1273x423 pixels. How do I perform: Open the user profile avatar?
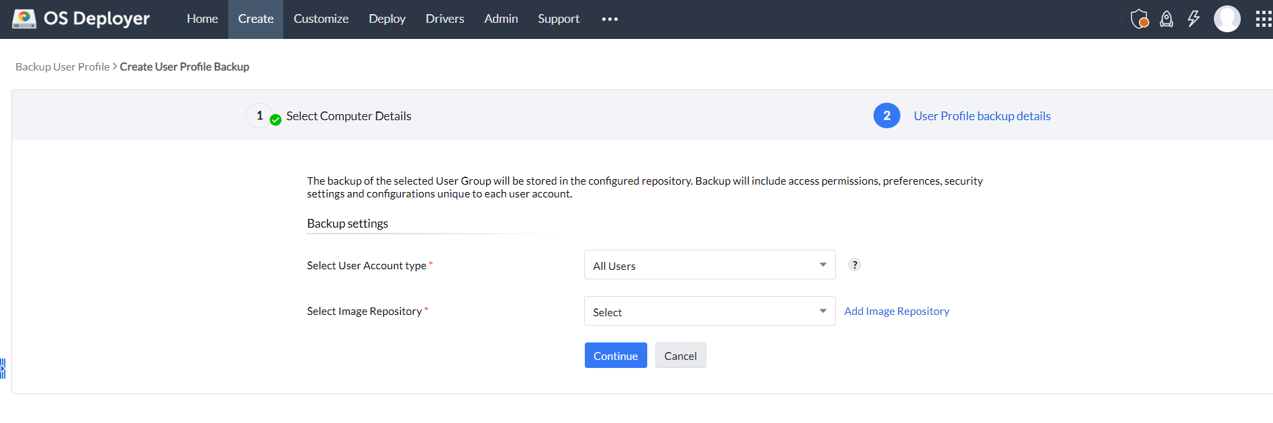[1227, 19]
